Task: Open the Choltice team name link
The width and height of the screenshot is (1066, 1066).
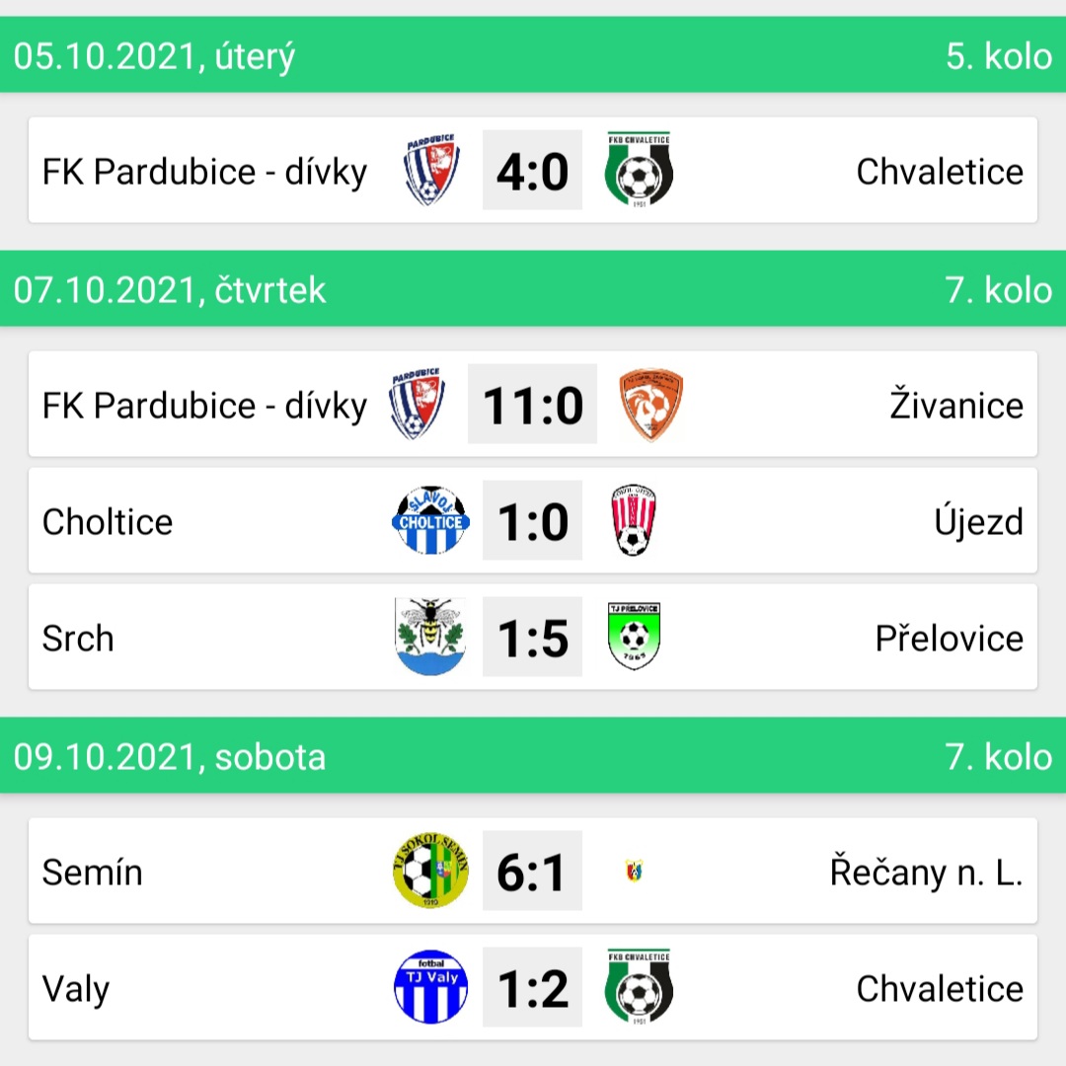Action: pyautogui.click(x=108, y=521)
